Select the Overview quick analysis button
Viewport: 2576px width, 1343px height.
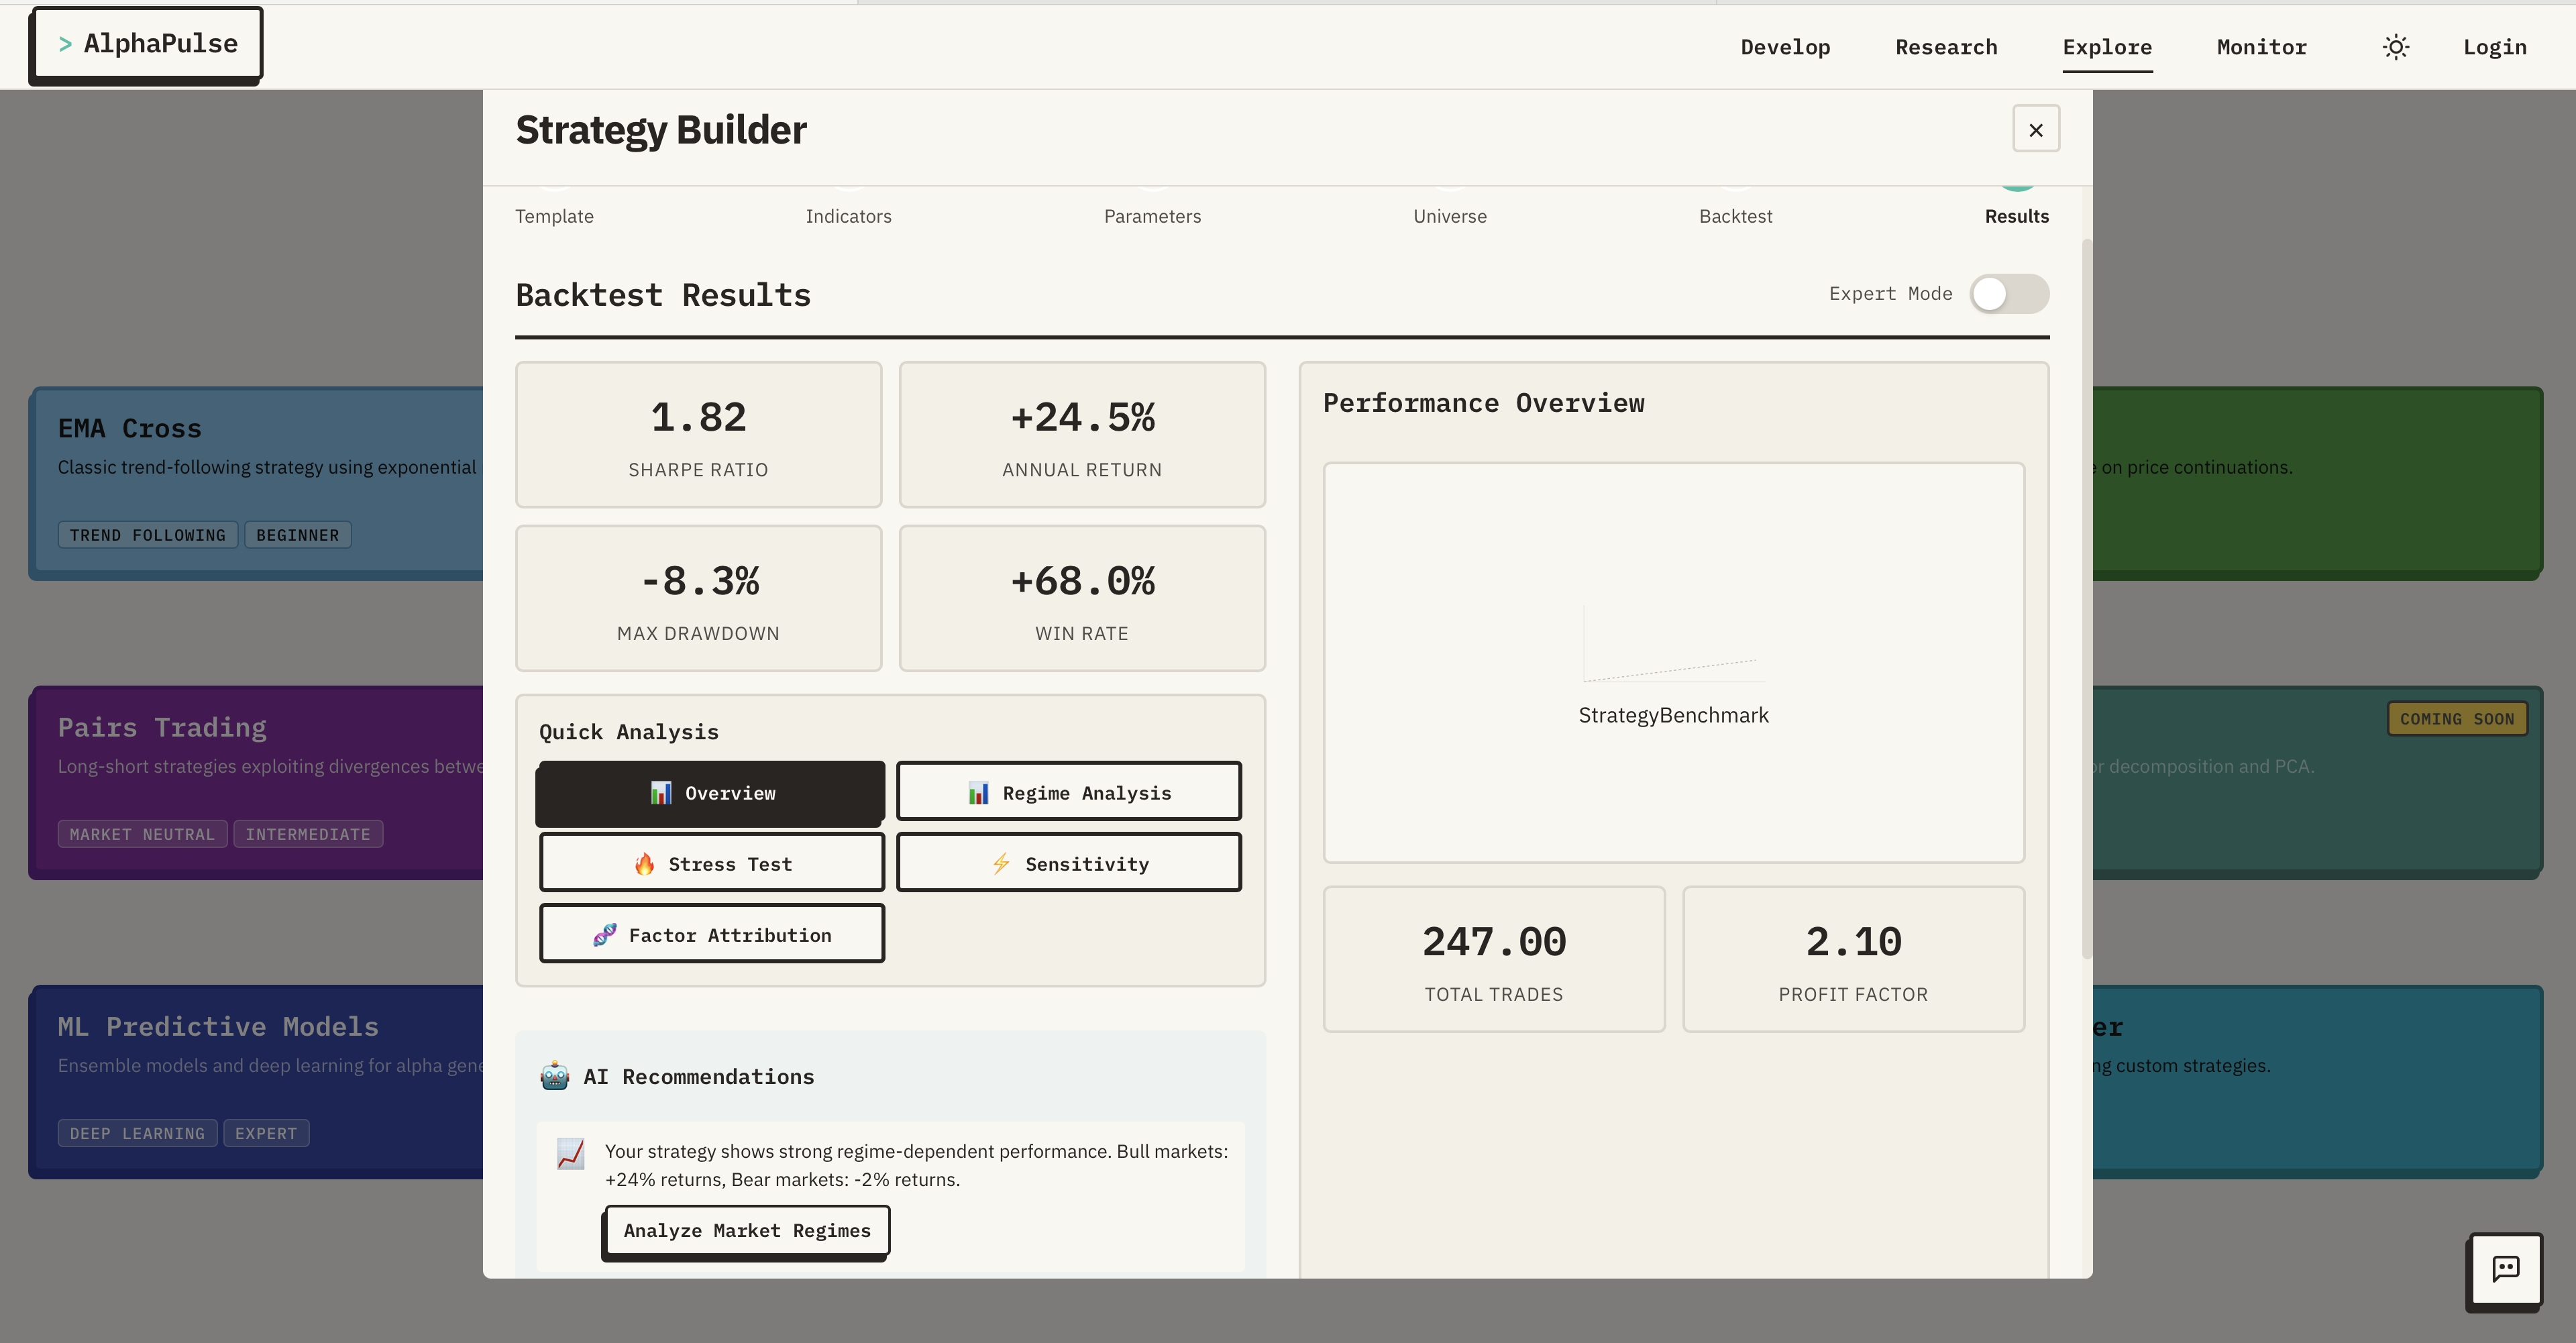pos(711,793)
